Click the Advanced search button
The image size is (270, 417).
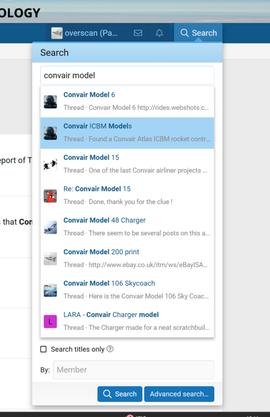179,394
